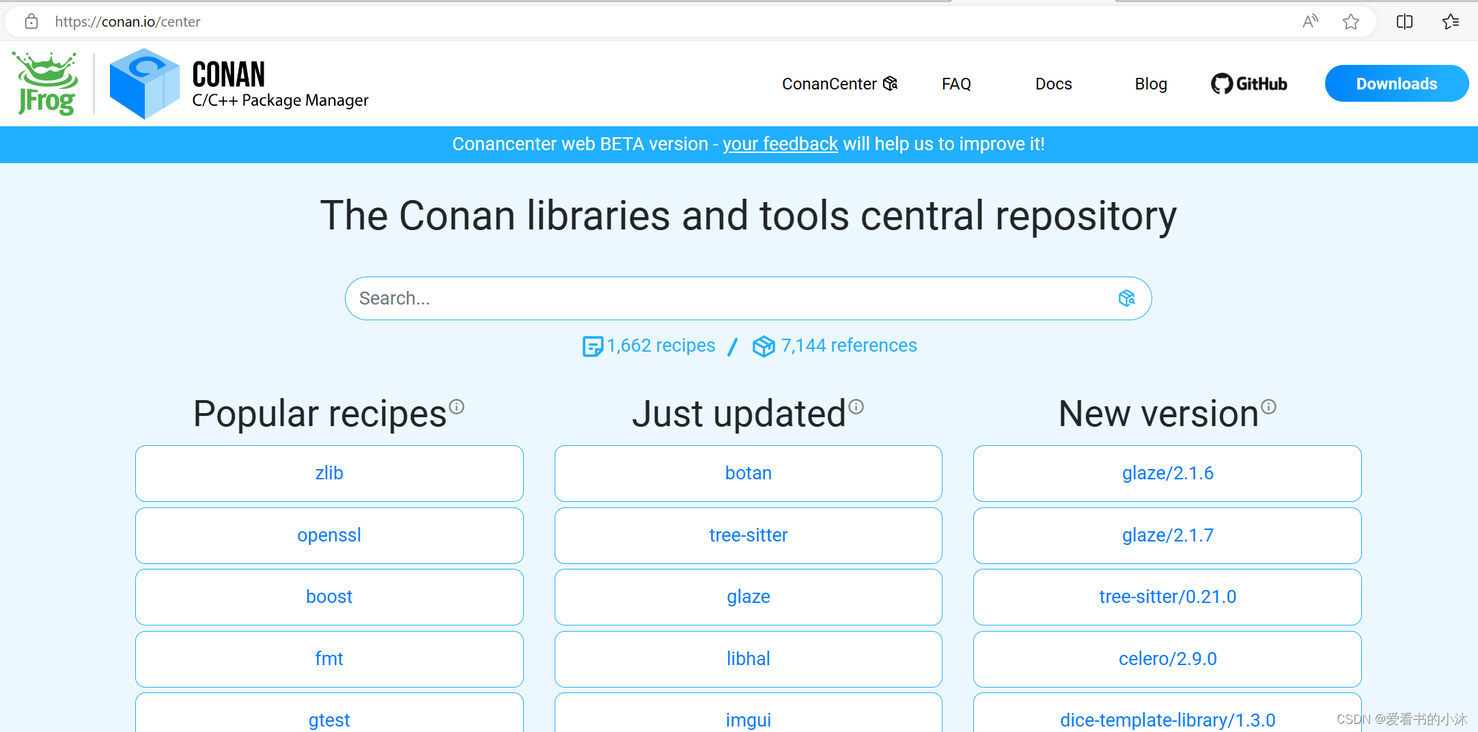The width and height of the screenshot is (1478, 732).
Task: Open the openssl recipe
Action: (x=329, y=535)
